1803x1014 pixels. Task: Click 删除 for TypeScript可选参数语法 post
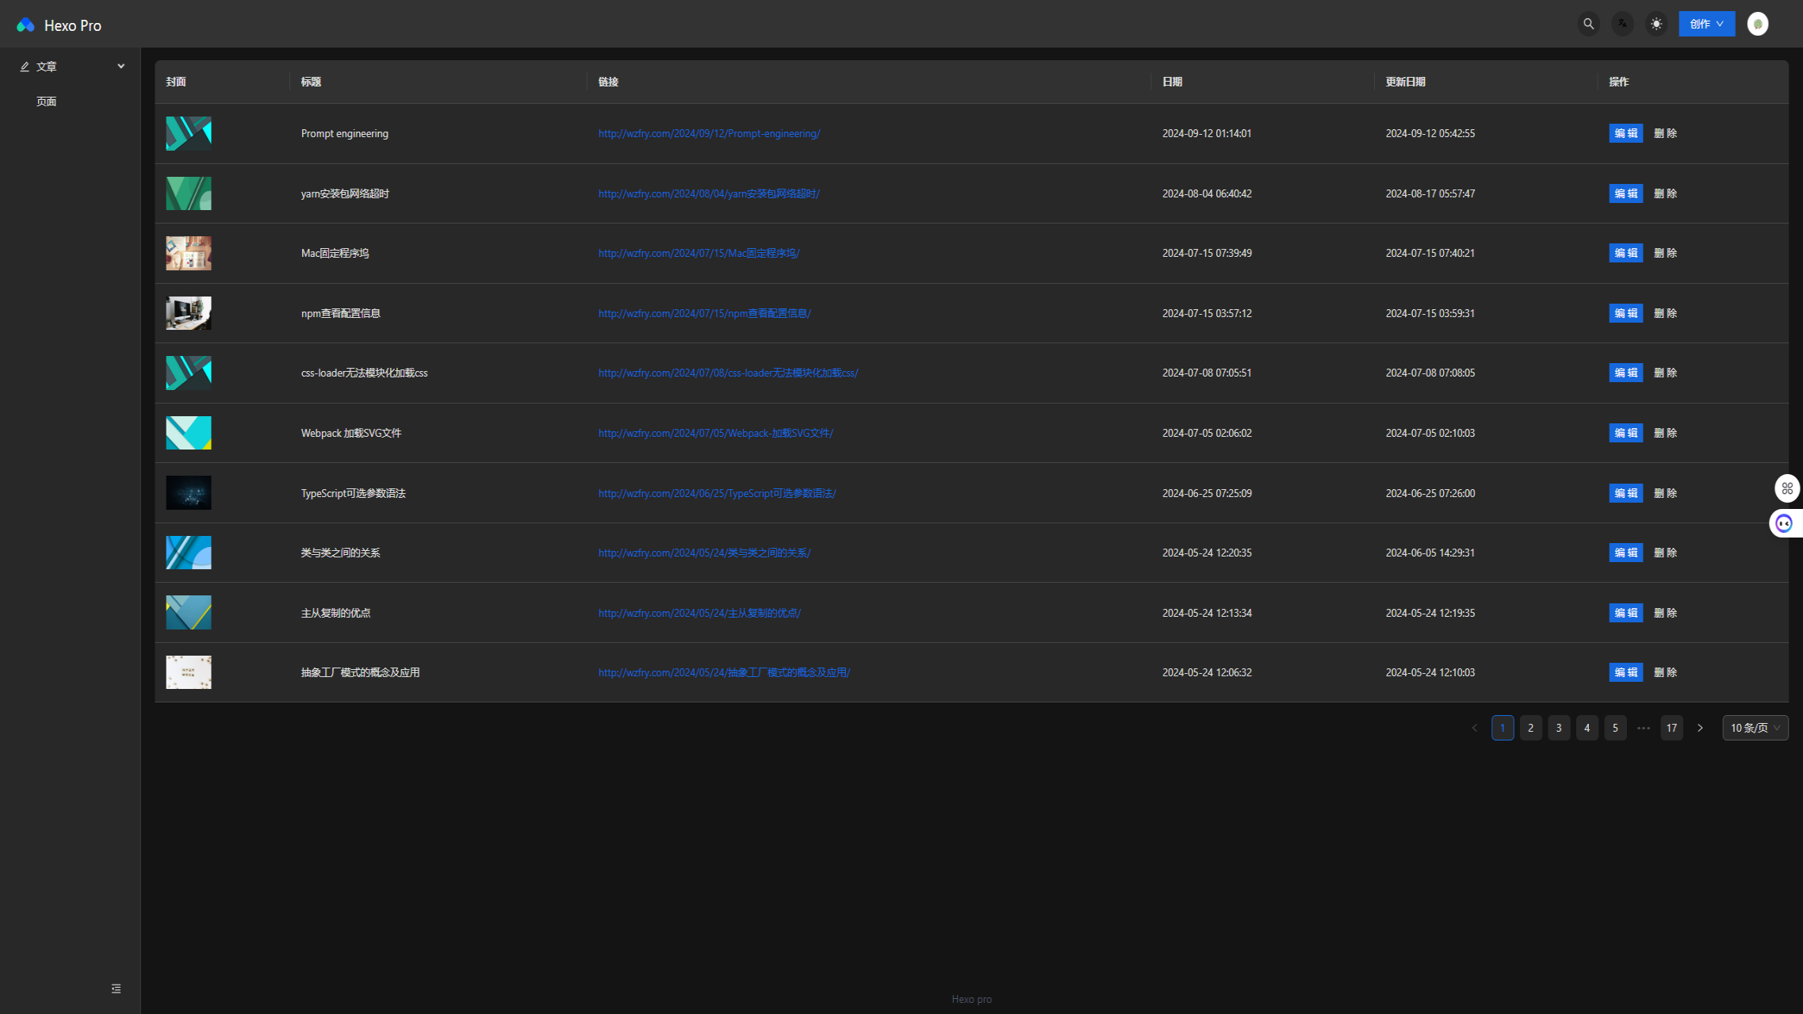pyautogui.click(x=1665, y=493)
